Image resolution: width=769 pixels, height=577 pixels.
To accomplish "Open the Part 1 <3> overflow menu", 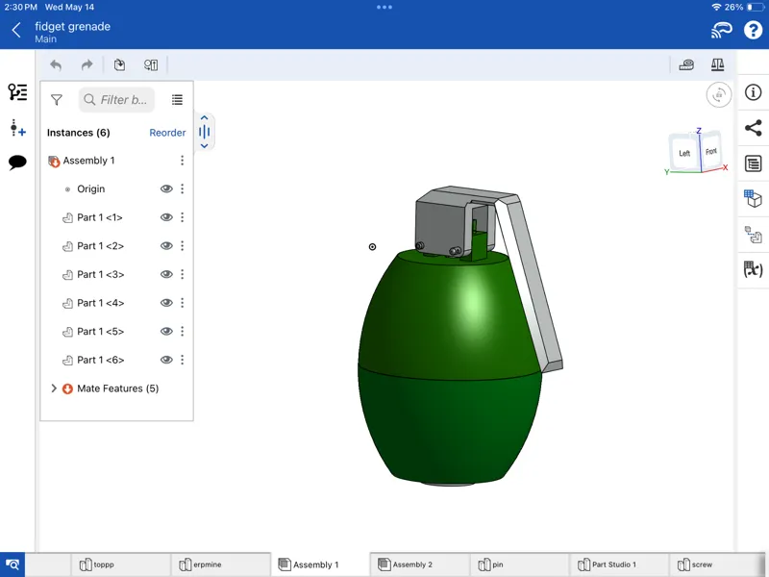I will (x=182, y=274).
